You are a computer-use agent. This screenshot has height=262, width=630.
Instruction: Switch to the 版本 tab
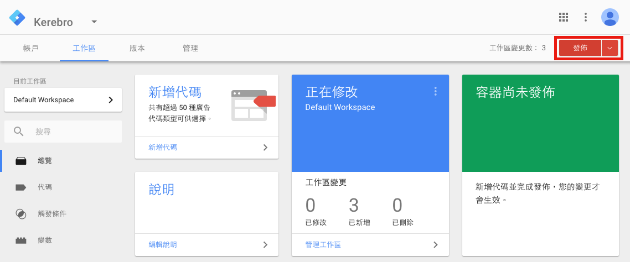coord(137,48)
